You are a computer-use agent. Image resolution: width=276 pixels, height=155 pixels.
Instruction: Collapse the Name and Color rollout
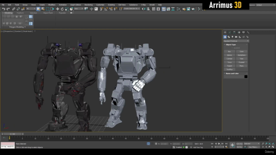tap(232, 74)
